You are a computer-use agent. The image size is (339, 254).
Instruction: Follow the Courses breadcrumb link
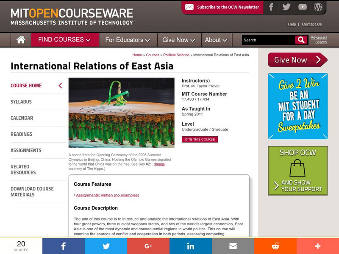click(153, 55)
